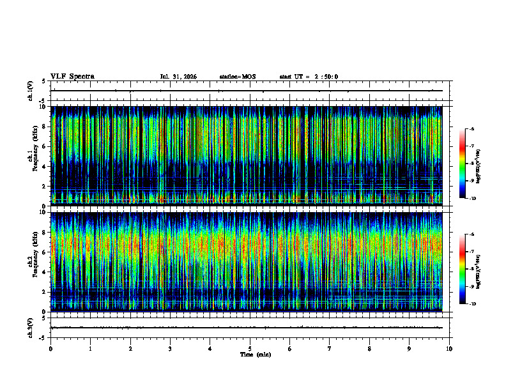506x391 pixels.
Task: Click the 8 kHz tick on ch.2 axis
Action: click(45, 233)
